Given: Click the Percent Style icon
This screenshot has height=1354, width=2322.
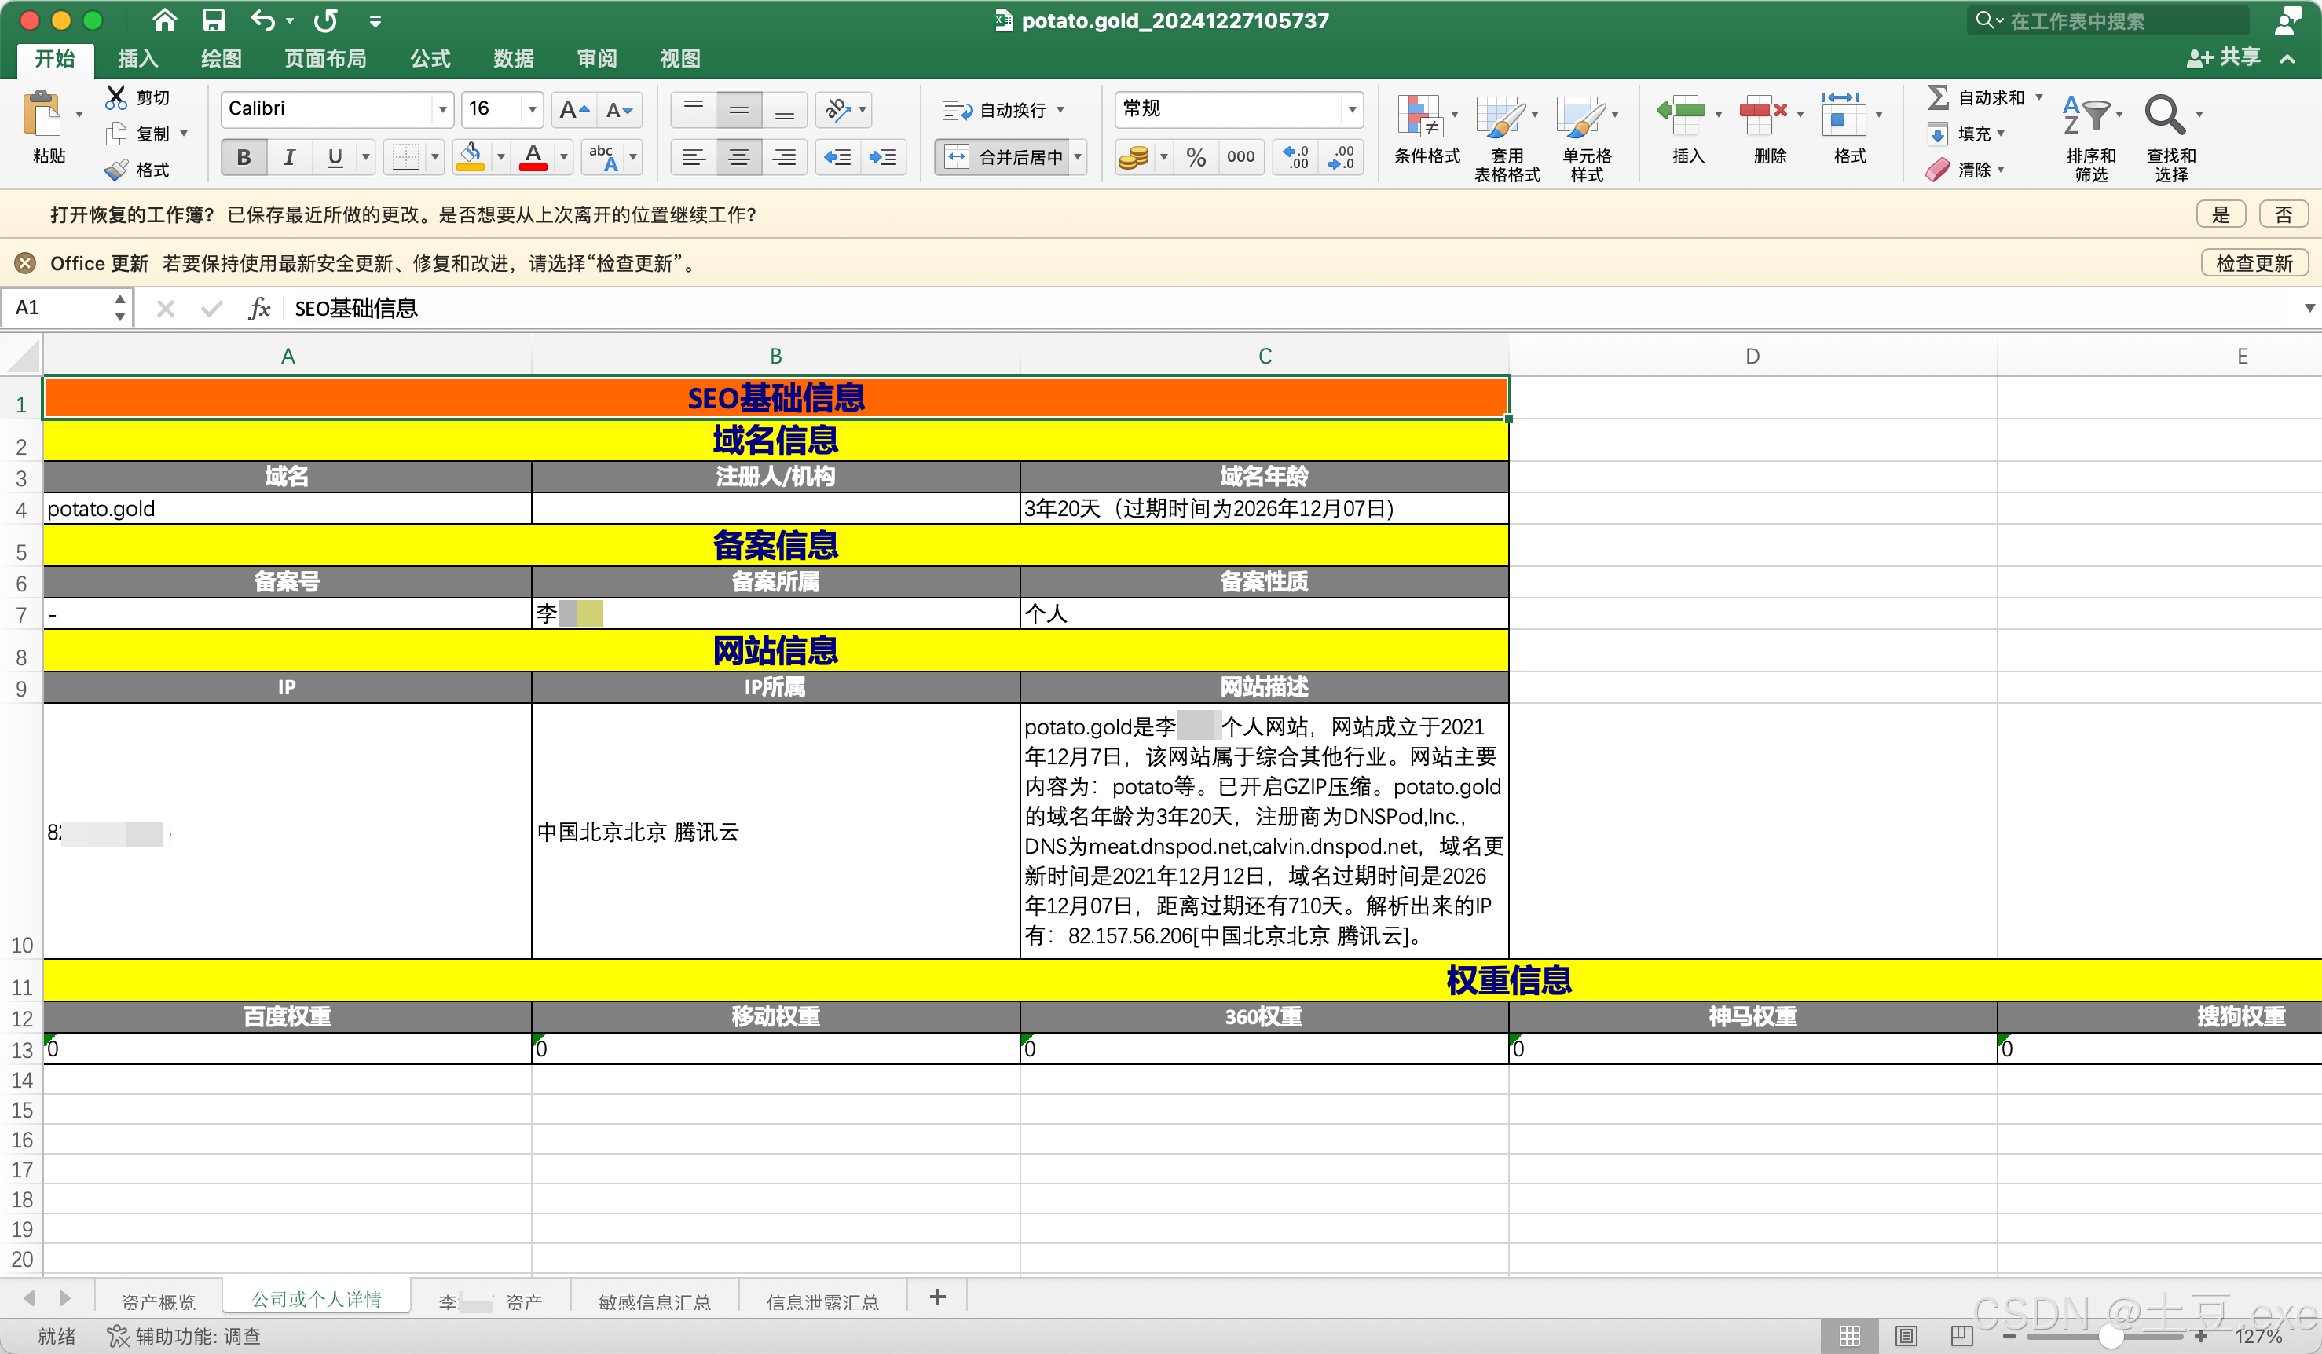Looking at the screenshot, I should point(1196,158).
